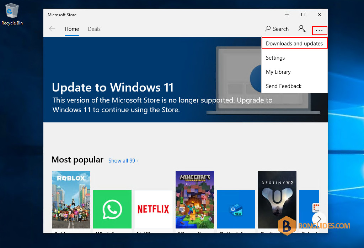Open Search in Microsoft Store
This screenshot has height=248, width=364.
pos(277,29)
